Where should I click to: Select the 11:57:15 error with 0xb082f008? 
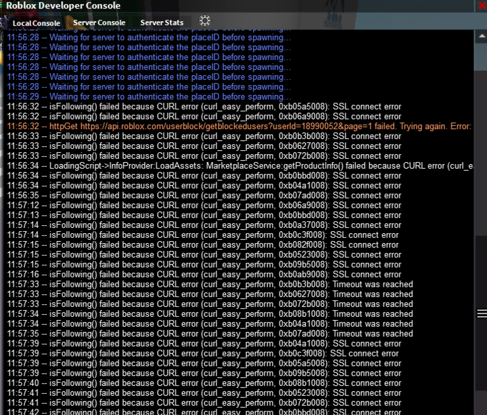pyautogui.click(x=203, y=245)
